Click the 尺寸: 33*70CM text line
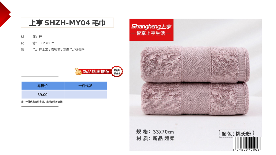The height and width of the screenshot is (155, 276). pos(38,43)
